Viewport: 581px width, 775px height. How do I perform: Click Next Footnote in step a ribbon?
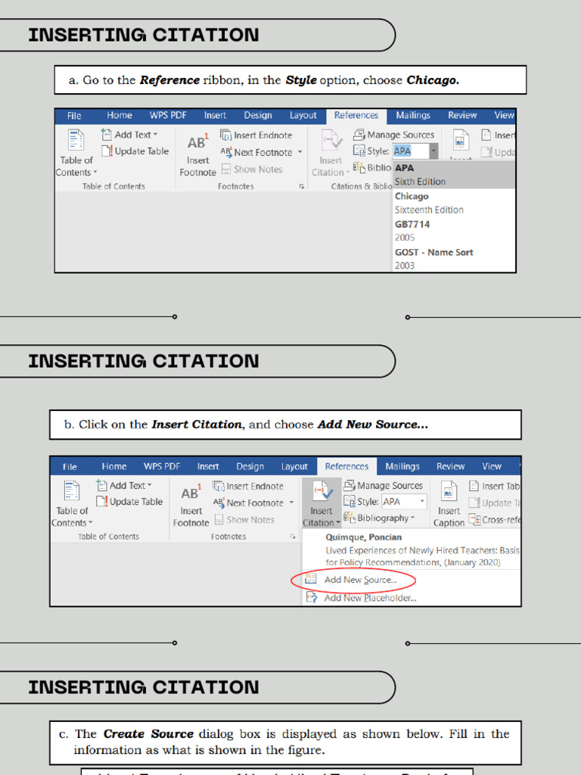click(x=256, y=152)
